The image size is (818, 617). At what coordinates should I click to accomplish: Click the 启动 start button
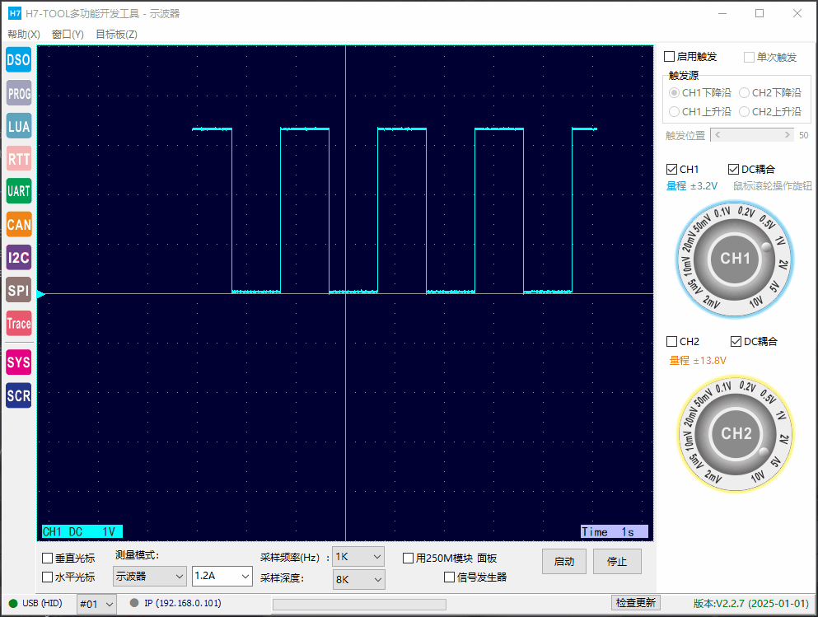[564, 562]
